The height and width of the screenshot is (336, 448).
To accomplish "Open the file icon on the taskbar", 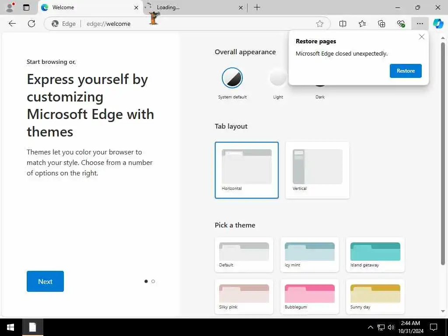I will click(x=32, y=327).
